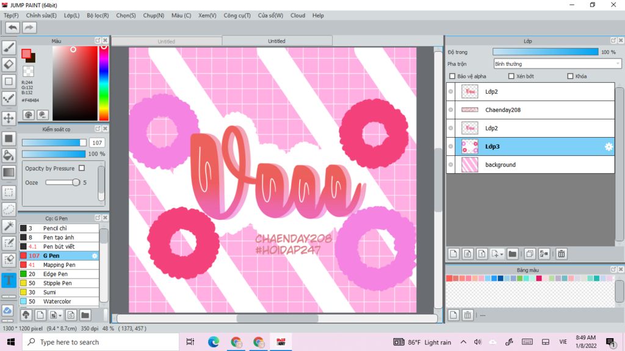Open the Công cụ(T) menu
This screenshot has width=625, height=351.
[237, 15]
